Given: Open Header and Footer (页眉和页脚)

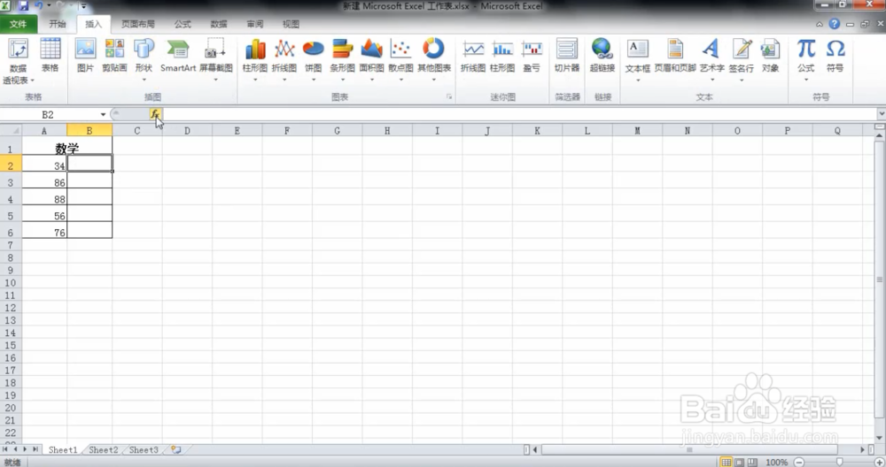Looking at the screenshot, I should click(675, 57).
